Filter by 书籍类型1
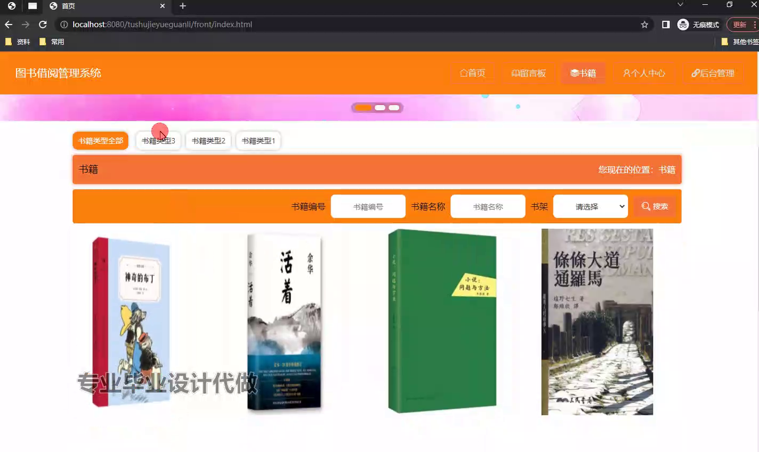The image size is (759, 452). point(259,141)
